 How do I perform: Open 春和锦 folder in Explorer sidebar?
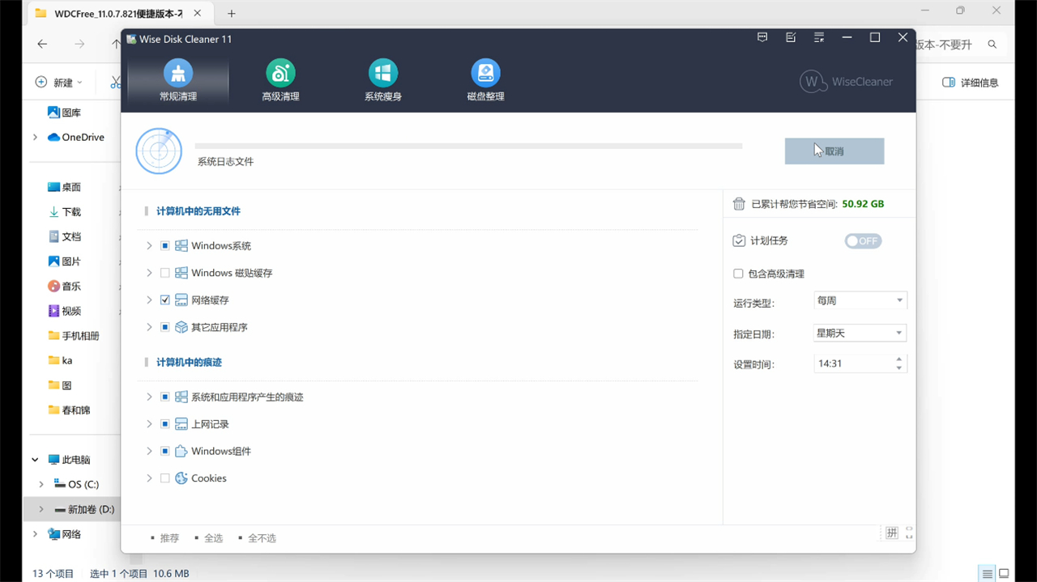[x=69, y=410]
